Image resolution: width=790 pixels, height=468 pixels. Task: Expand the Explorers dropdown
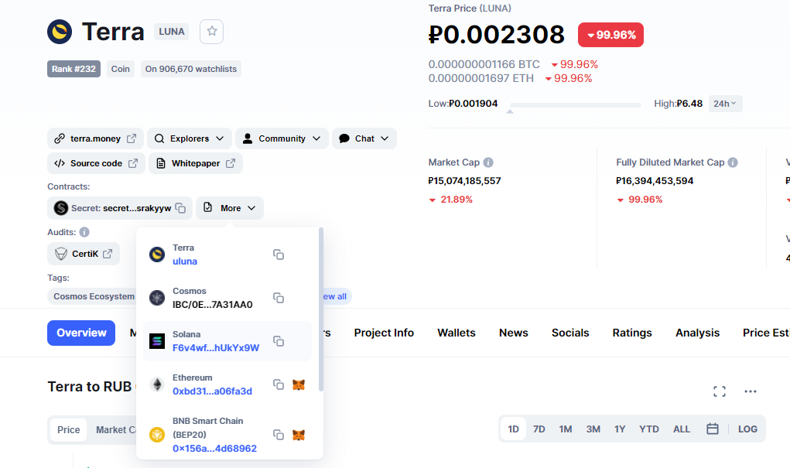point(190,138)
